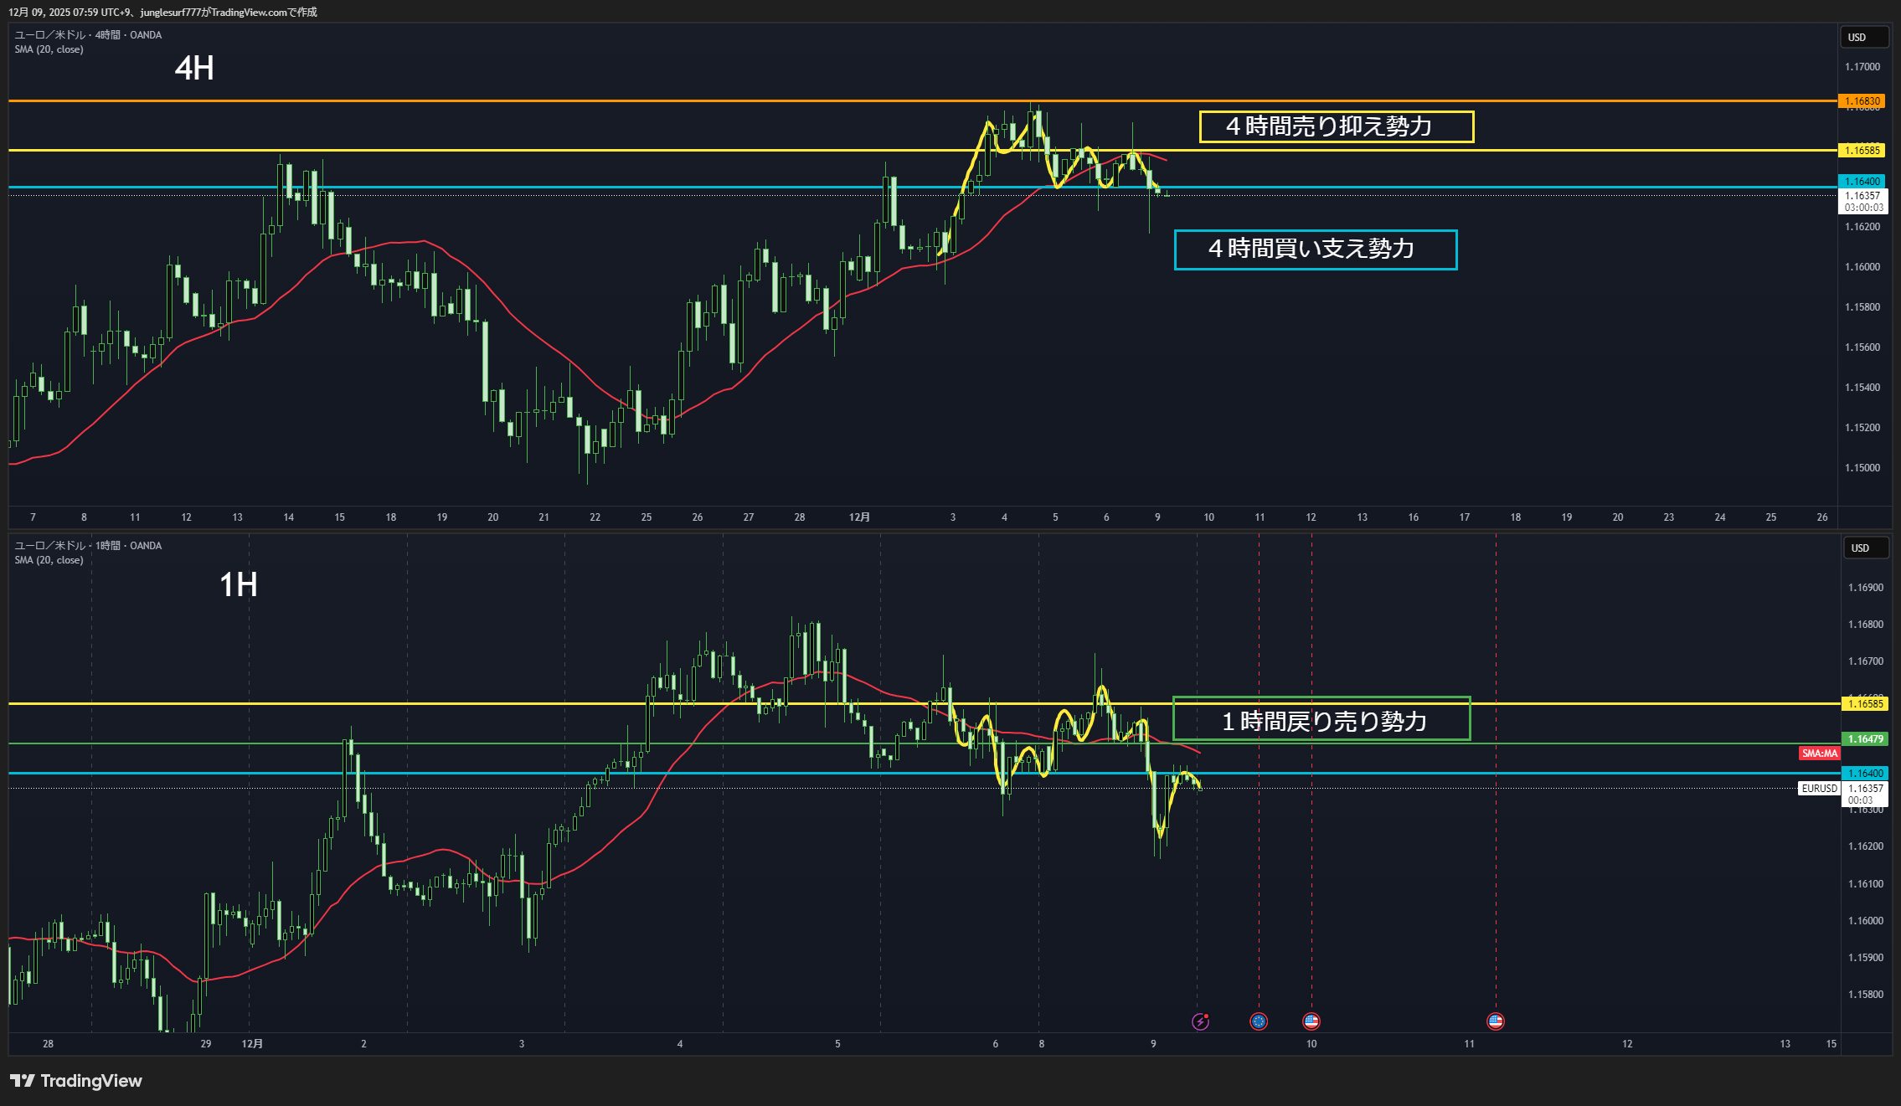Click the red SMA:MA indicator label
This screenshot has height=1106, width=1901.
(1819, 754)
